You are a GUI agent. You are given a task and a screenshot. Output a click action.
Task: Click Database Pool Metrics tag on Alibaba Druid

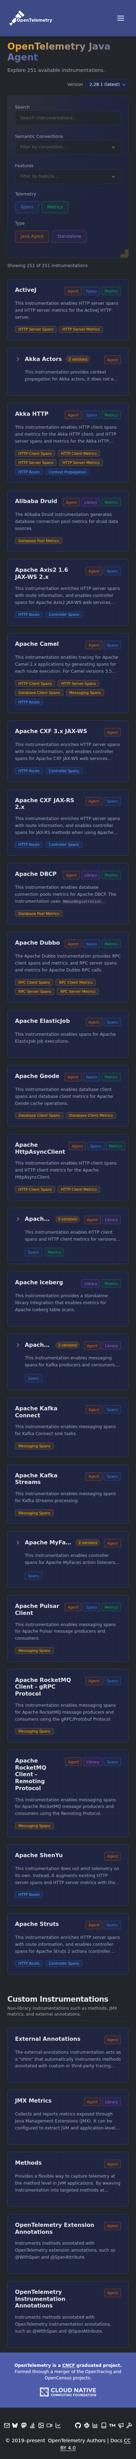pyautogui.click(x=39, y=540)
